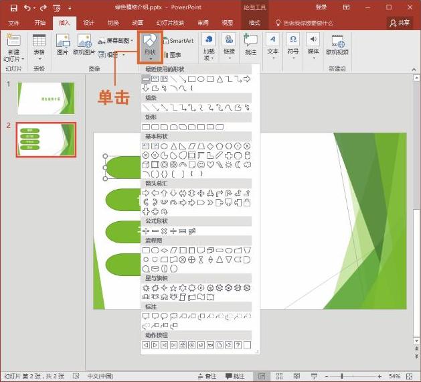Expand the 符号 symbols dropdown
421x382 pixels.
tap(293, 47)
